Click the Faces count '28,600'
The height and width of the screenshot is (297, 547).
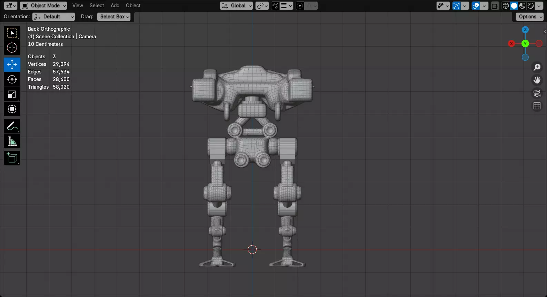click(61, 79)
